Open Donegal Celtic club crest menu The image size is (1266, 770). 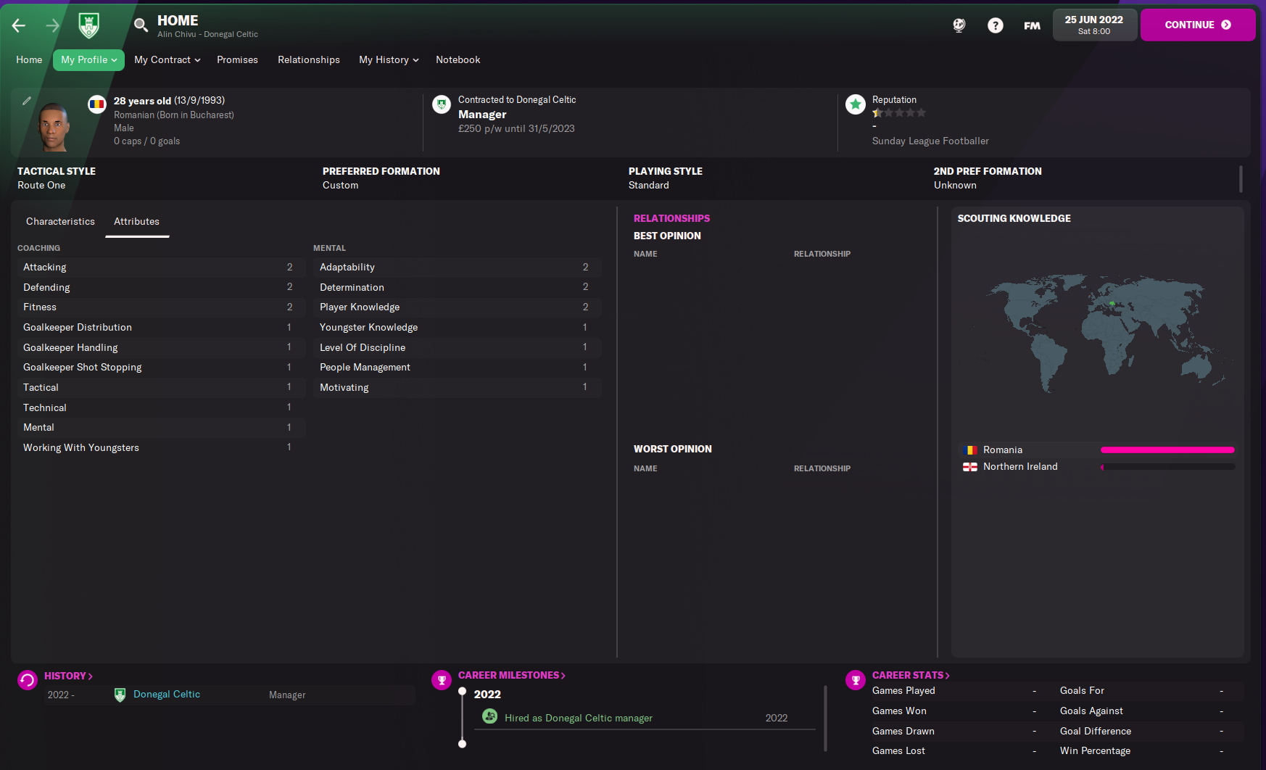[x=89, y=25]
